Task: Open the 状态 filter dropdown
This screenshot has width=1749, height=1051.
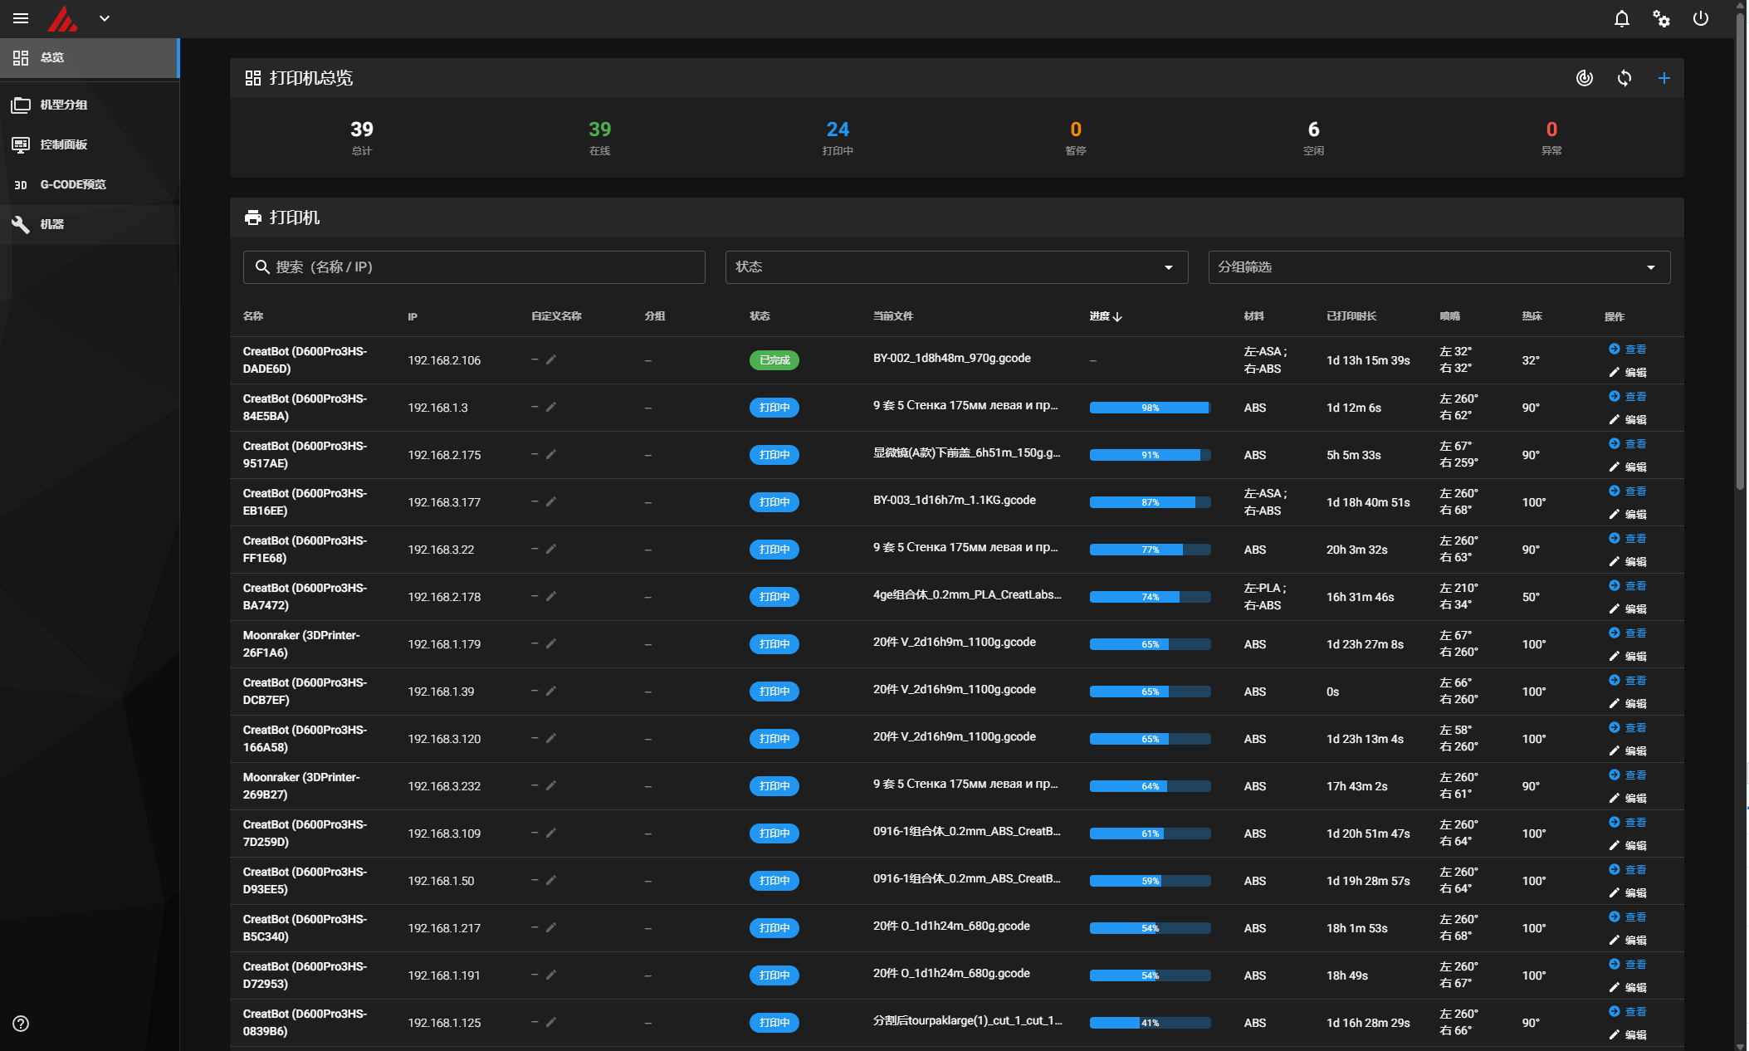Action: tap(956, 267)
